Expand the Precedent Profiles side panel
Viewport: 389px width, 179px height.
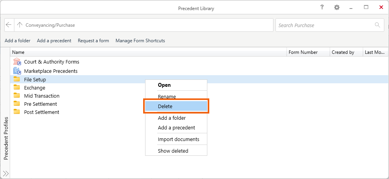coord(6,173)
